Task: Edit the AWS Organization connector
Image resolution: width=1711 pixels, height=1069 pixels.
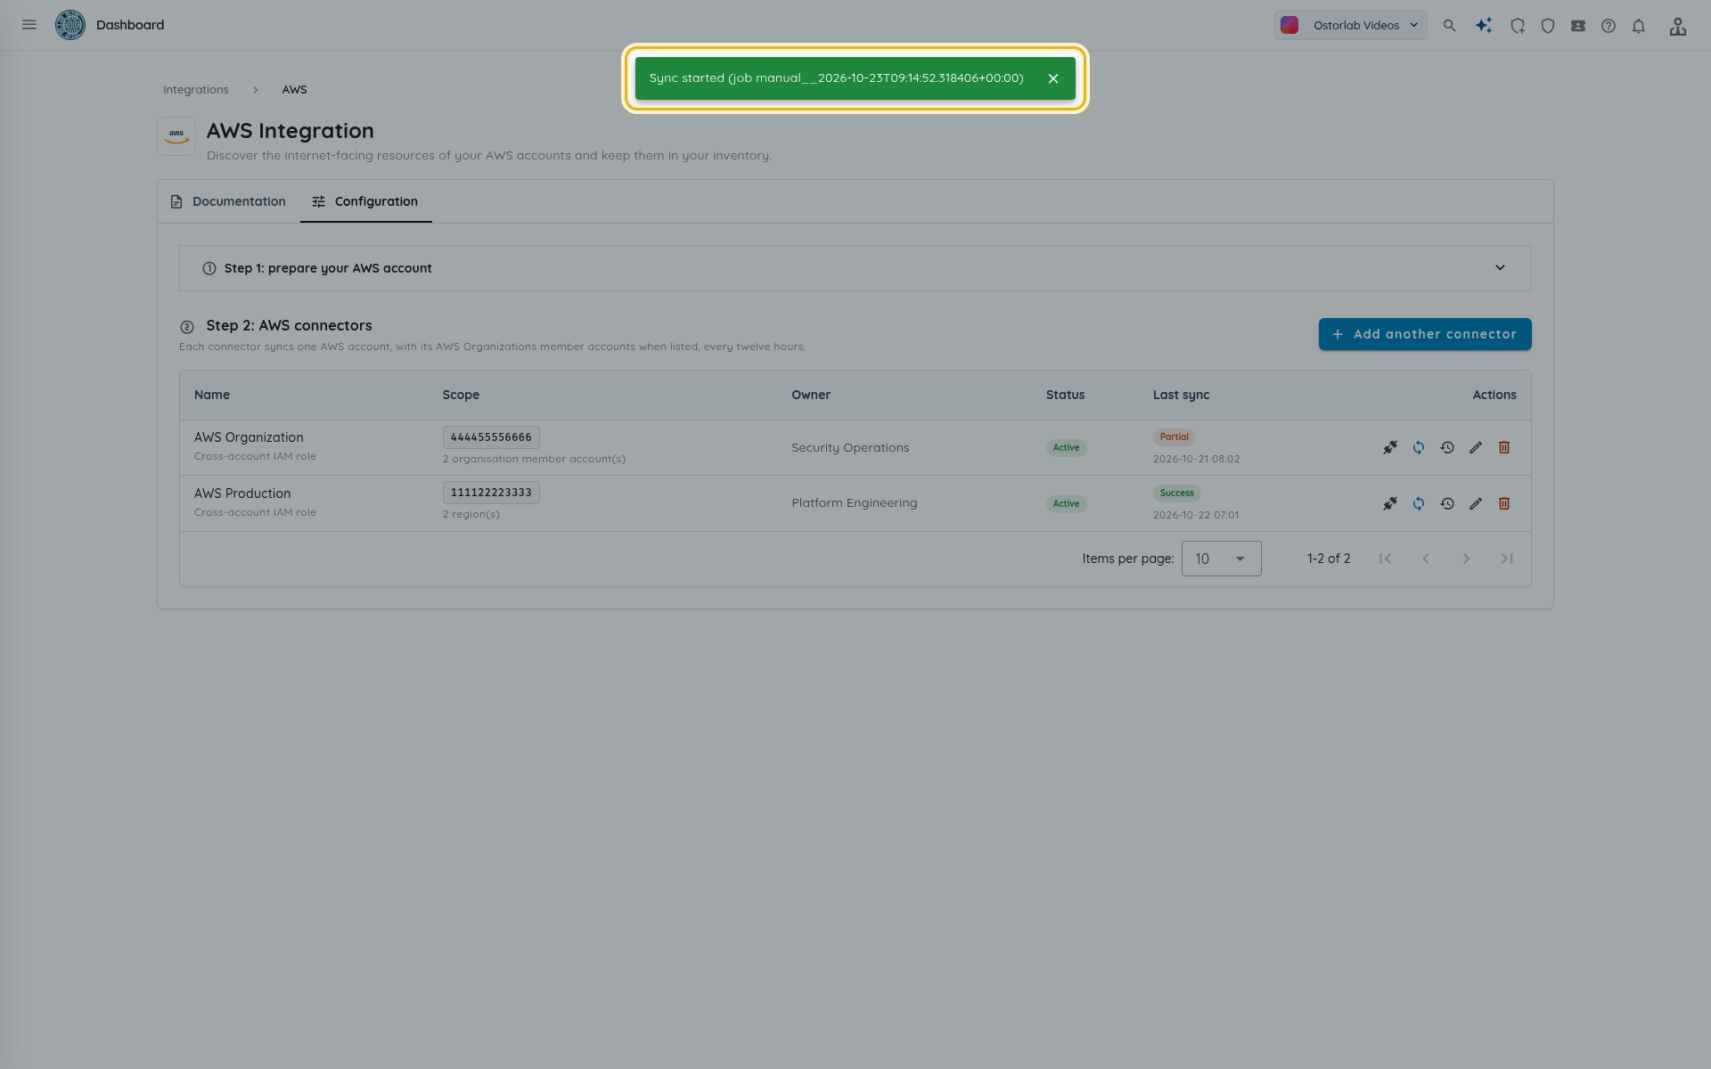Action: (x=1476, y=447)
